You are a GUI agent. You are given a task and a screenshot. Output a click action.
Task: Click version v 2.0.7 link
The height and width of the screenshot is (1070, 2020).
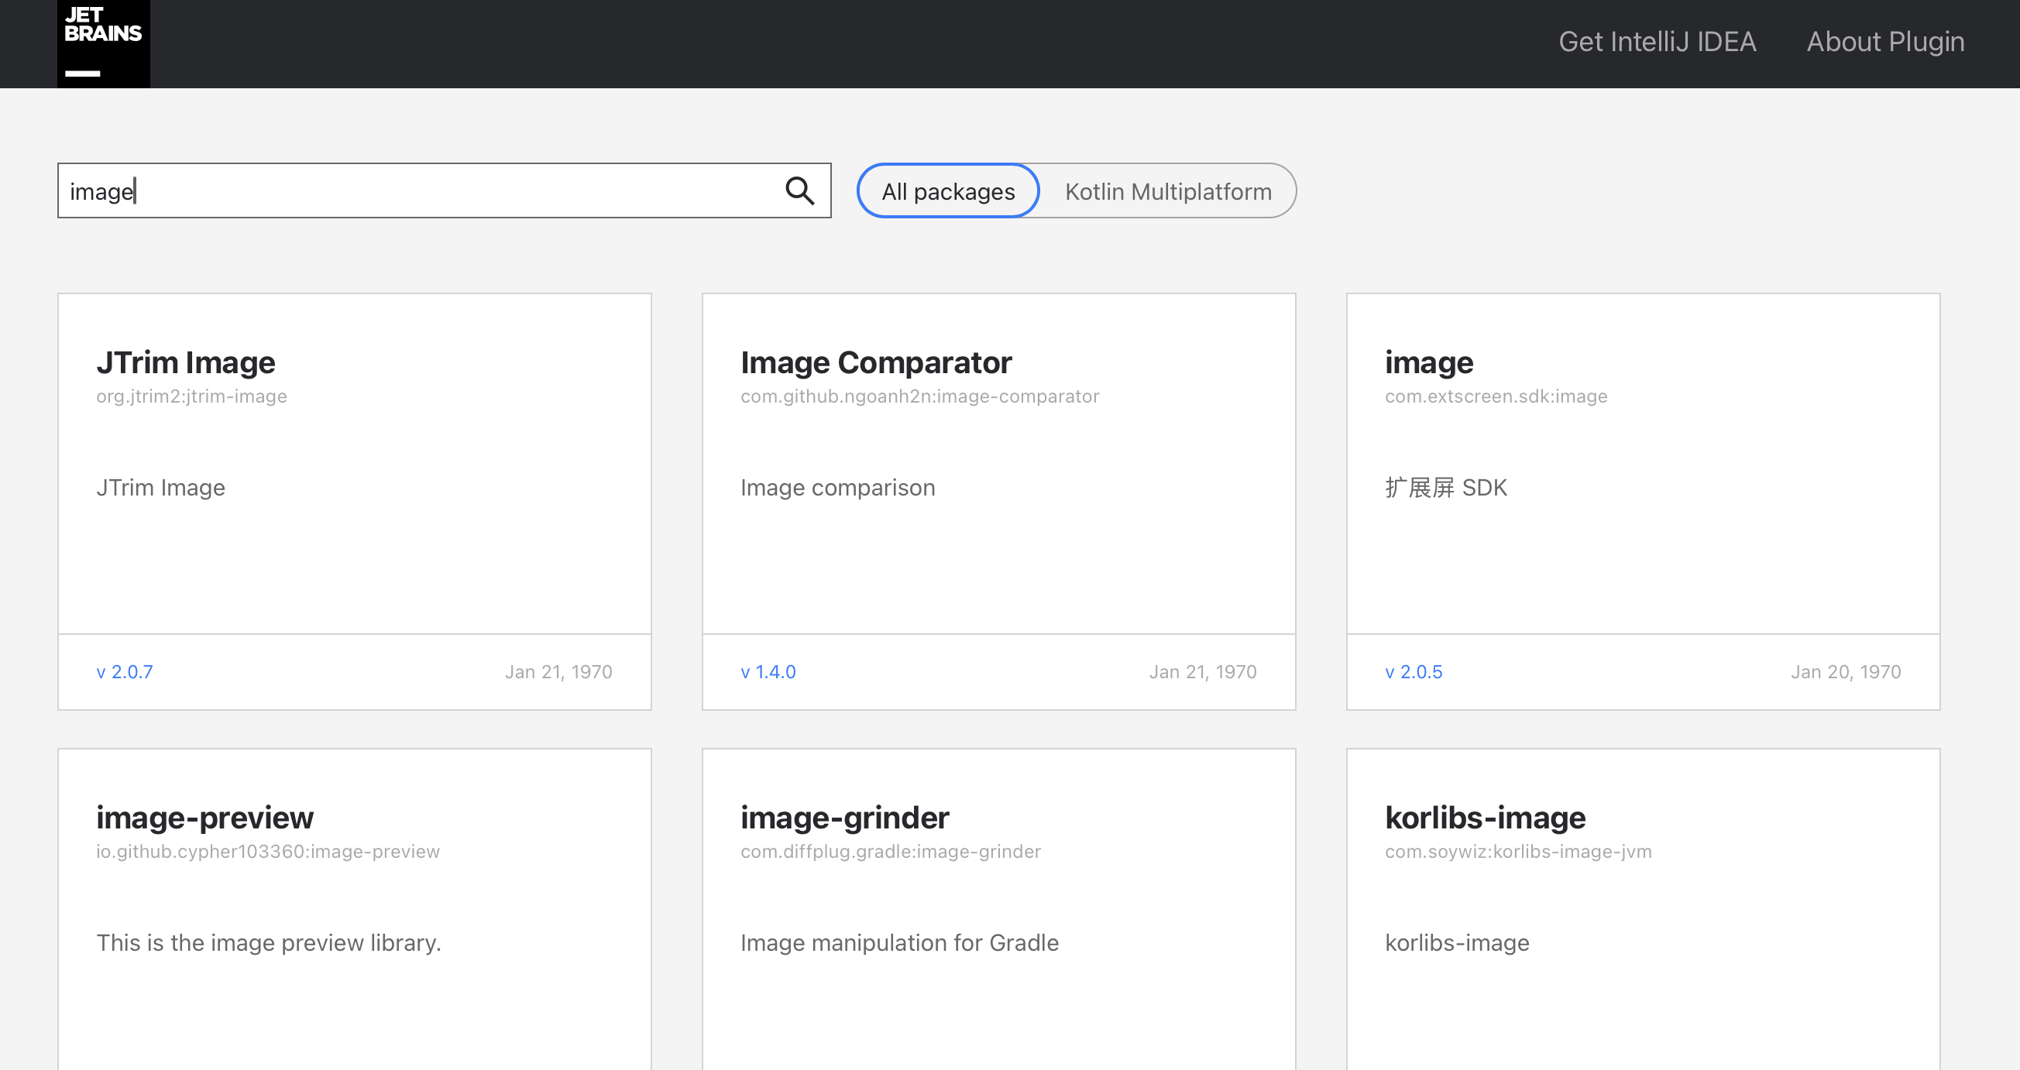tap(125, 672)
